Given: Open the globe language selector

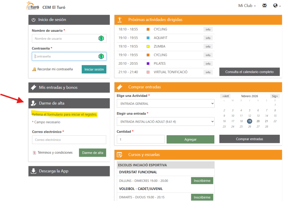Looking at the screenshot, I should click(x=276, y=6).
